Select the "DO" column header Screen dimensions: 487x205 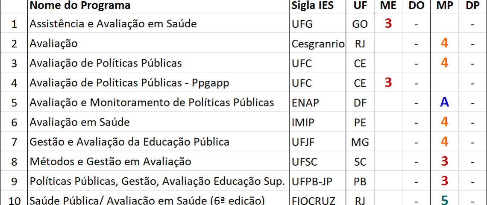tap(416, 6)
